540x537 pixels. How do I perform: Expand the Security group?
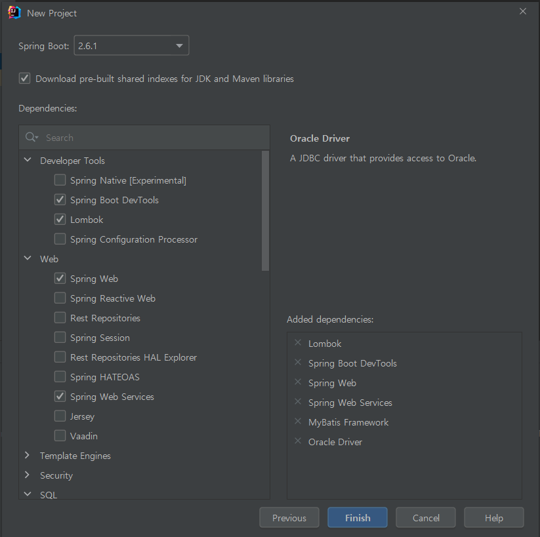pos(27,475)
